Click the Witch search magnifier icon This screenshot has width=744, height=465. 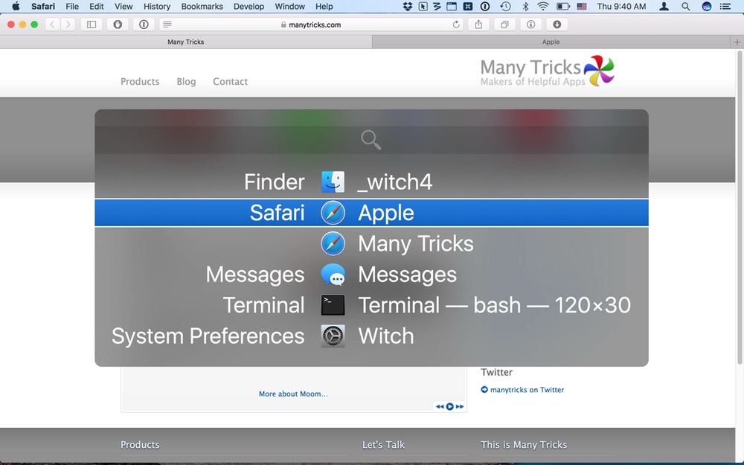coord(371,141)
